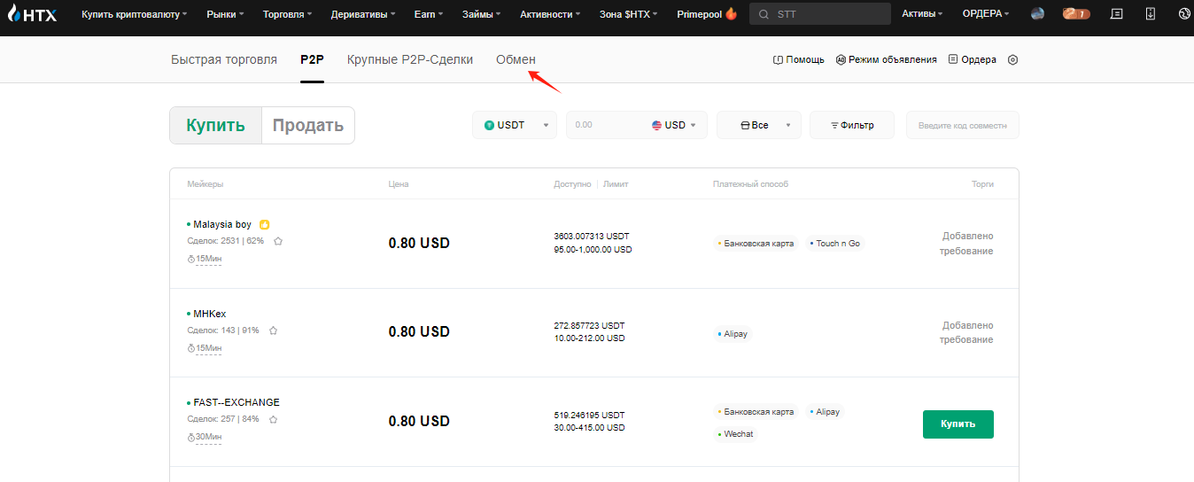Click Купить button for FAST--EXCHANGE offer
The height and width of the screenshot is (482, 1194).
click(958, 424)
